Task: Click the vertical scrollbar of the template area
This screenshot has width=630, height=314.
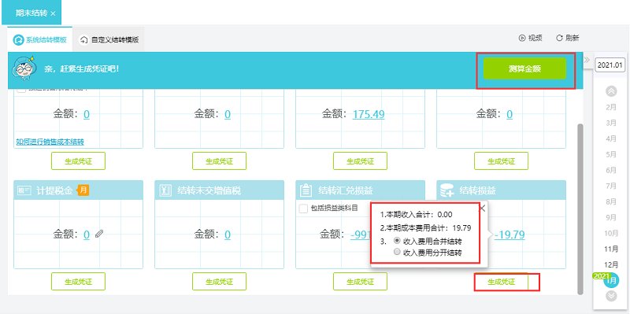Action: click(580, 209)
